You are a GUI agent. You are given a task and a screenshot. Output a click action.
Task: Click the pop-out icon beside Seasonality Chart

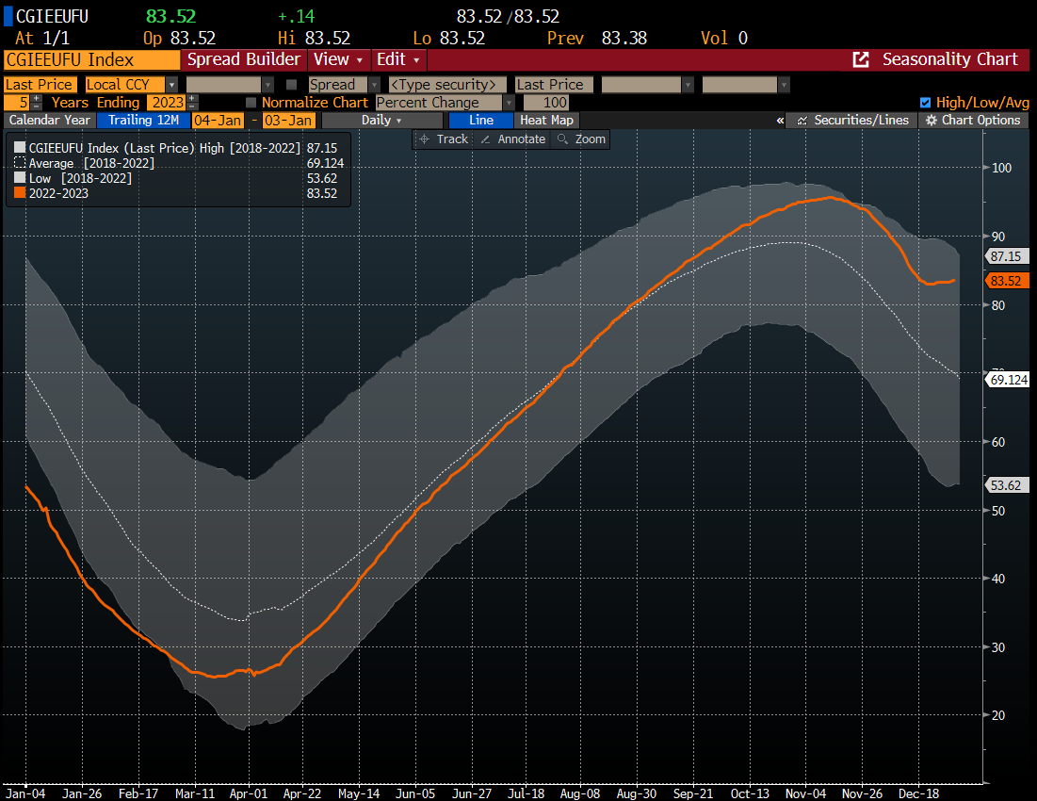tap(861, 59)
